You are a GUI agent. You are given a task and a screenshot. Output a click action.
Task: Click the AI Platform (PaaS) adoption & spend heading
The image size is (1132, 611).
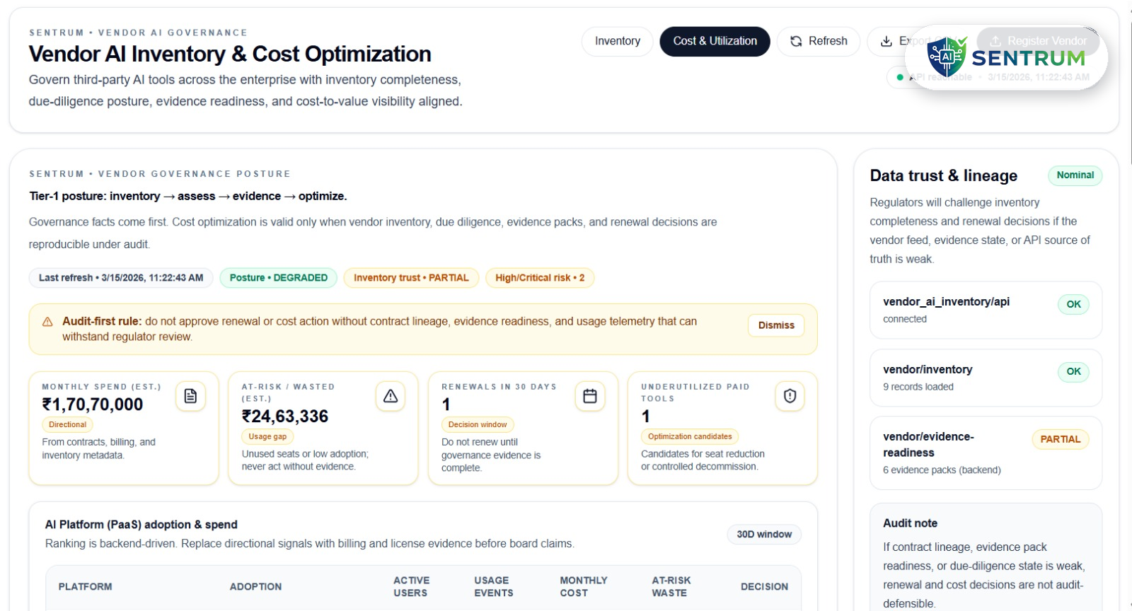click(141, 525)
